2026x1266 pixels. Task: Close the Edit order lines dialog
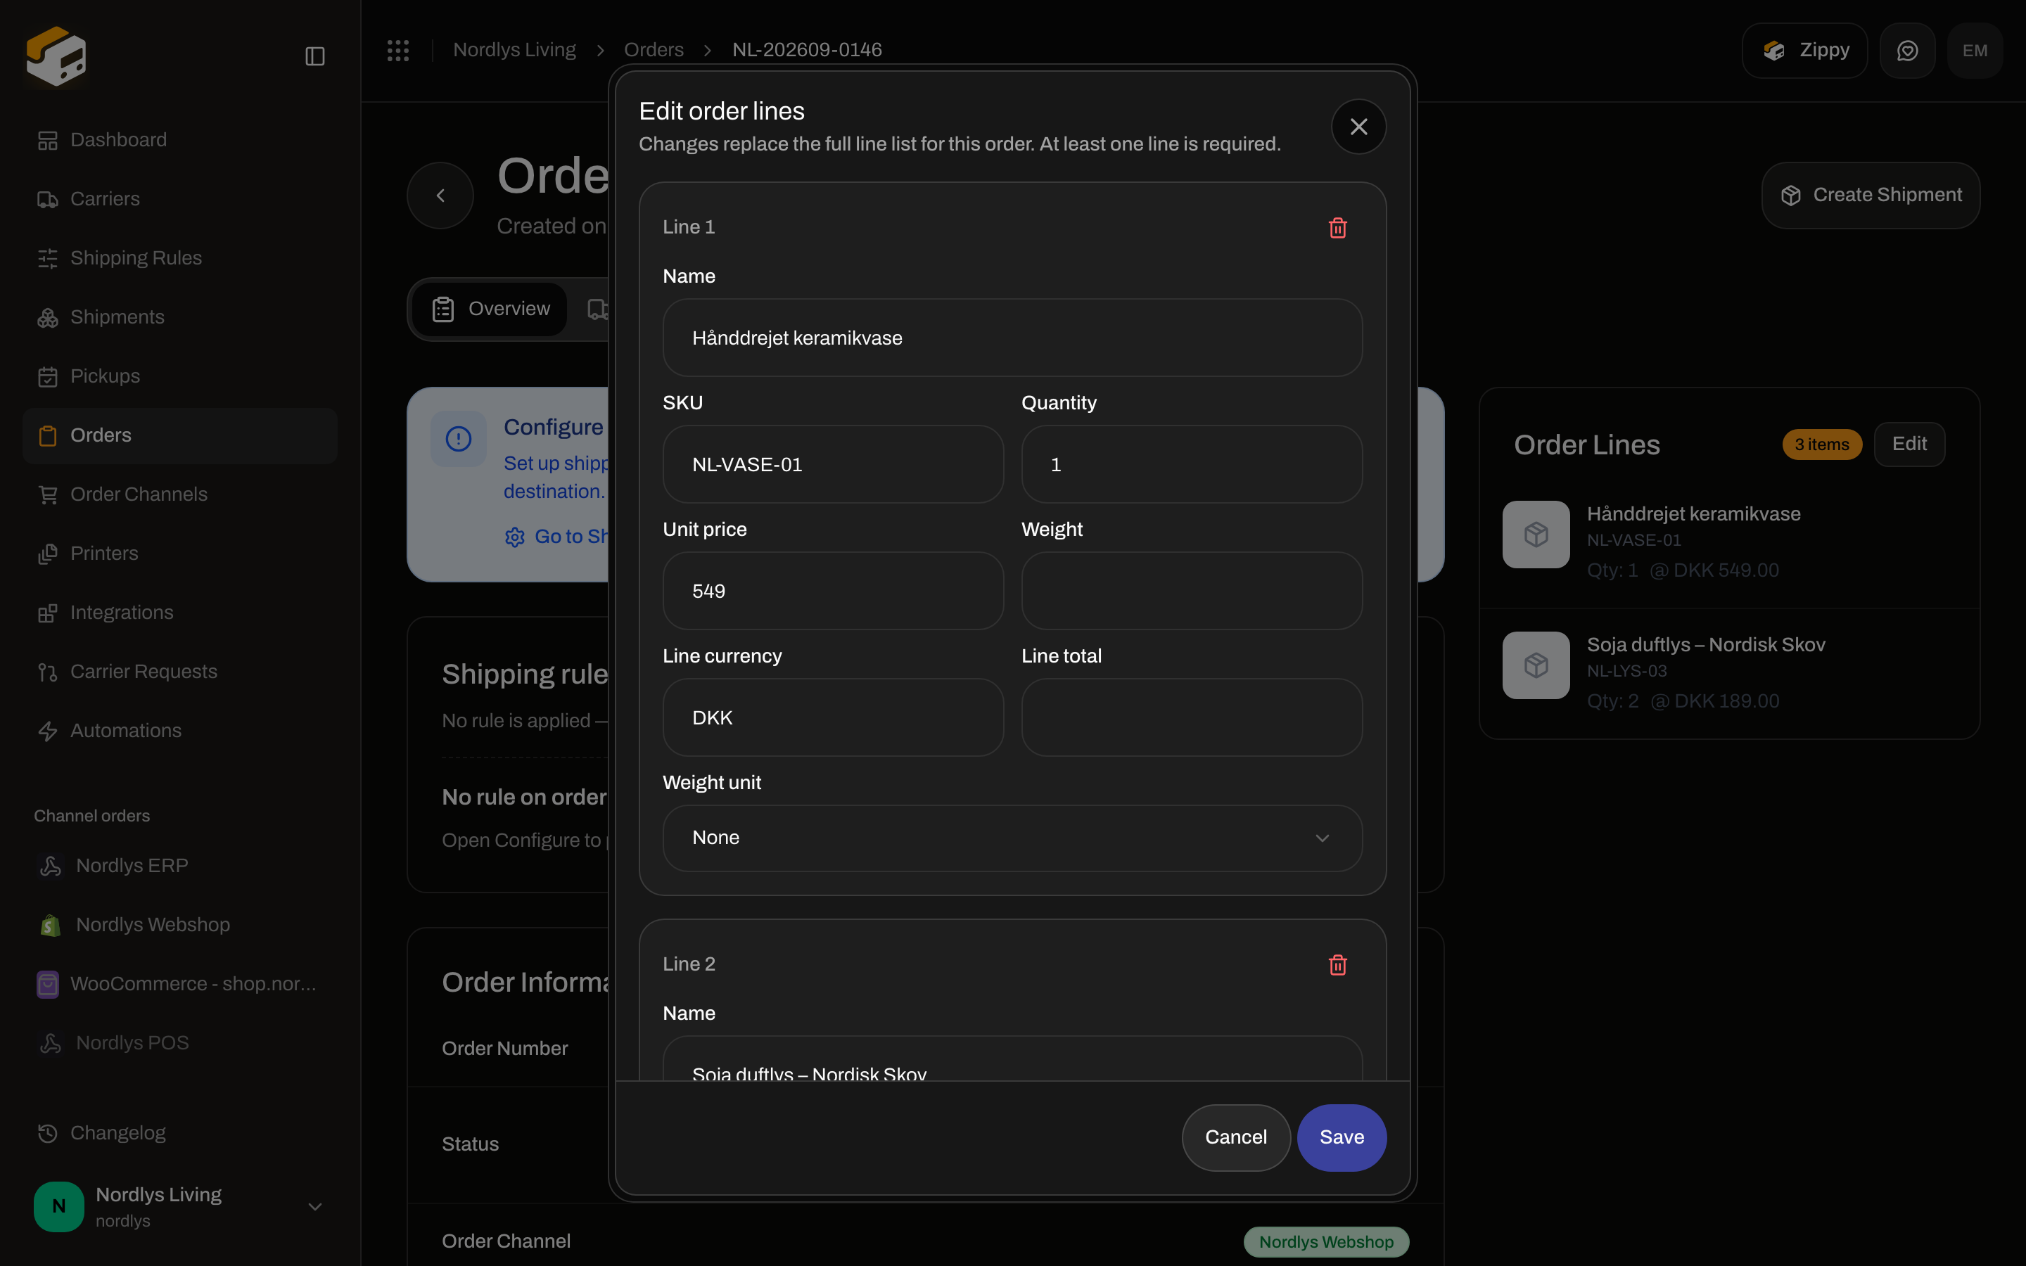1358,127
